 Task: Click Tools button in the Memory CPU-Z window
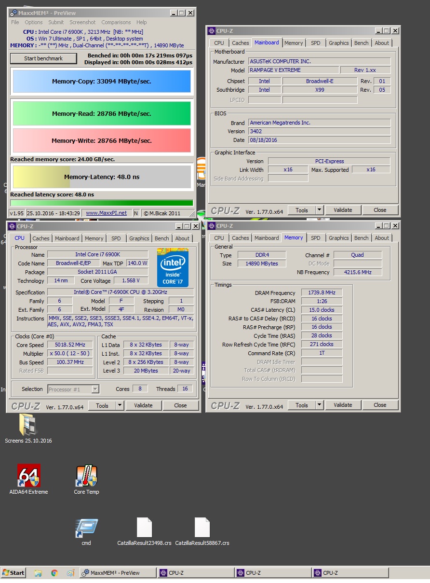pyautogui.click(x=302, y=405)
